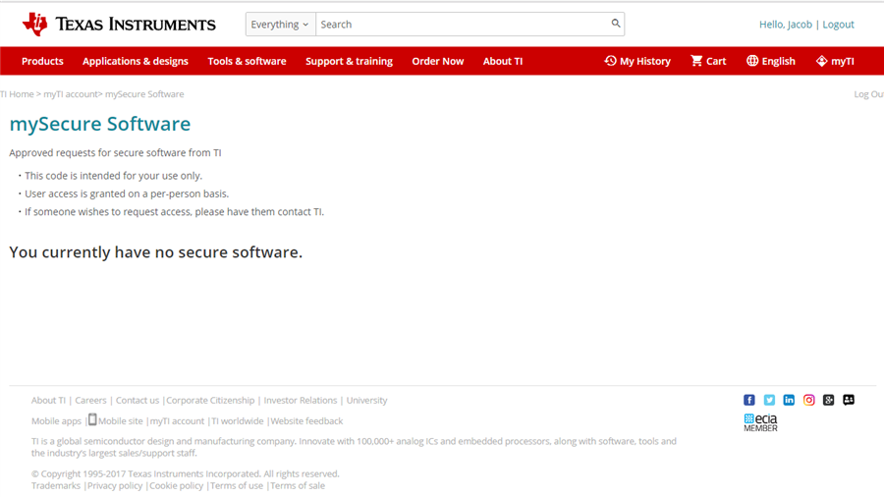Focus the Search text field
The width and height of the screenshot is (884, 497).
pyautogui.click(x=464, y=25)
